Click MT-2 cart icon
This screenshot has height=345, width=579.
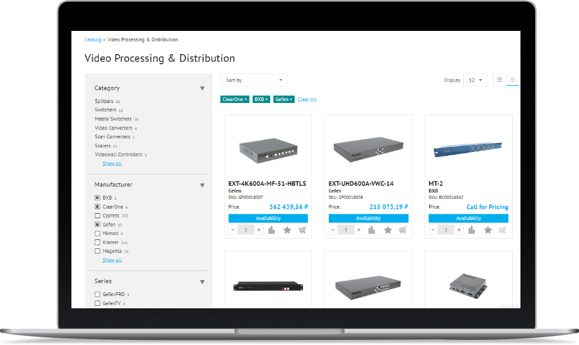tap(502, 230)
